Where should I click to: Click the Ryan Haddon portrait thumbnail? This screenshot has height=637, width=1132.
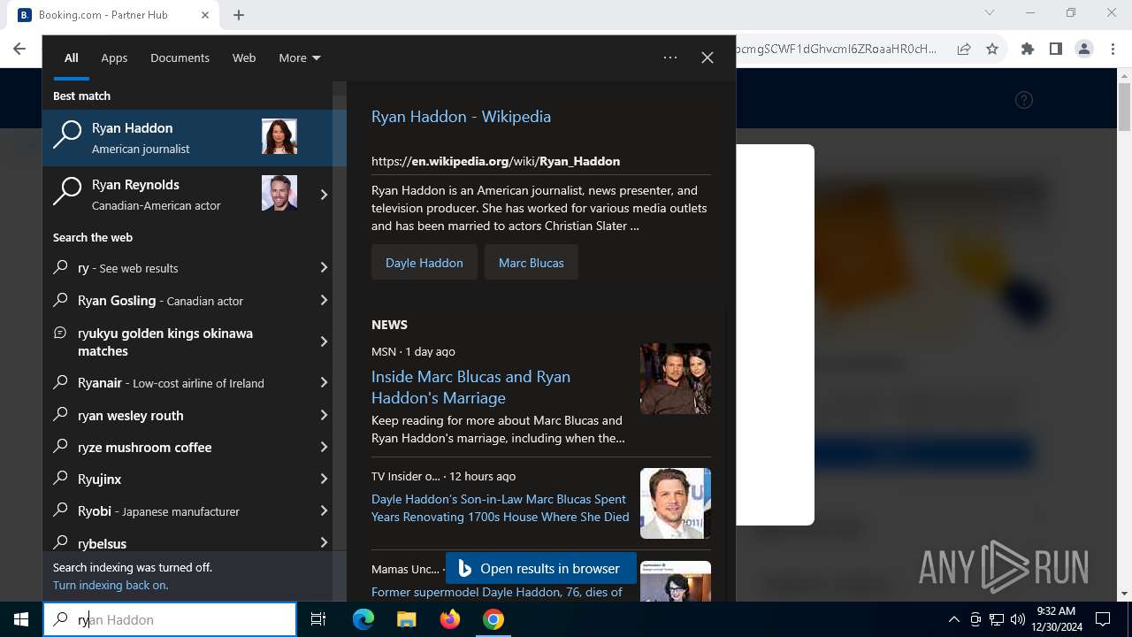coord(279,137)
